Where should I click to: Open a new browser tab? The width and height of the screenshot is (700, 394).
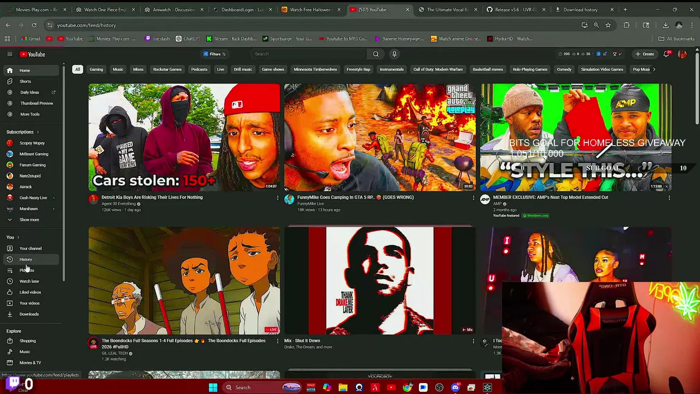[625, 9]
